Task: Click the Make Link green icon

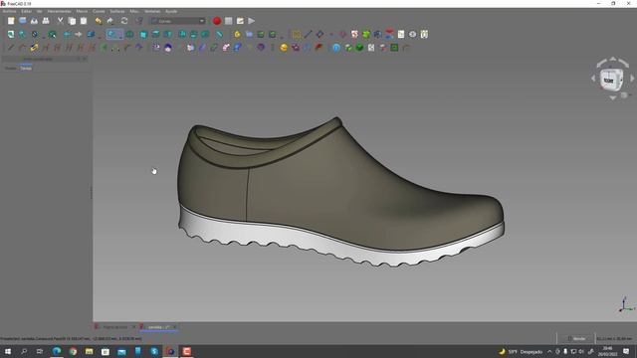Action: click(261, 35)
